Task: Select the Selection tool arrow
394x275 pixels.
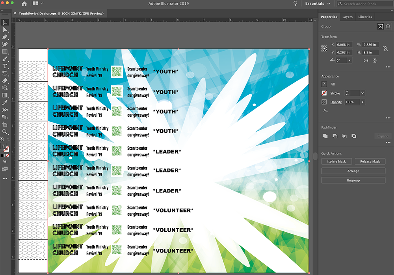Action: 5,22
